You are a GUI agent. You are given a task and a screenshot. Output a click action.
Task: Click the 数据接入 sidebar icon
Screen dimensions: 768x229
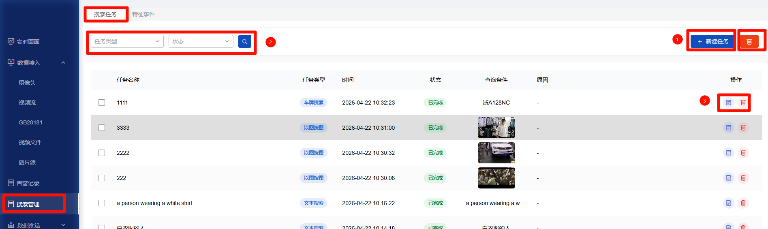11,62
